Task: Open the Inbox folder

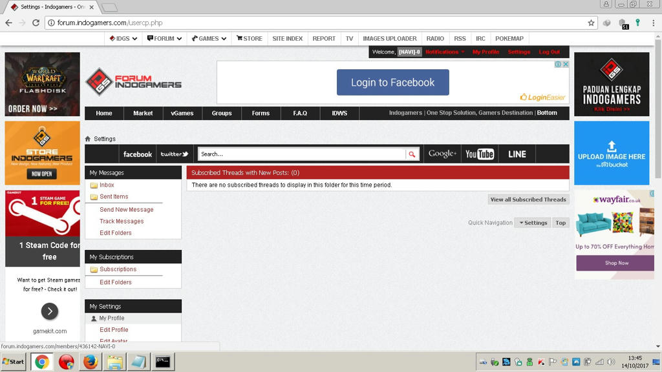Action: tap(107, 185)
